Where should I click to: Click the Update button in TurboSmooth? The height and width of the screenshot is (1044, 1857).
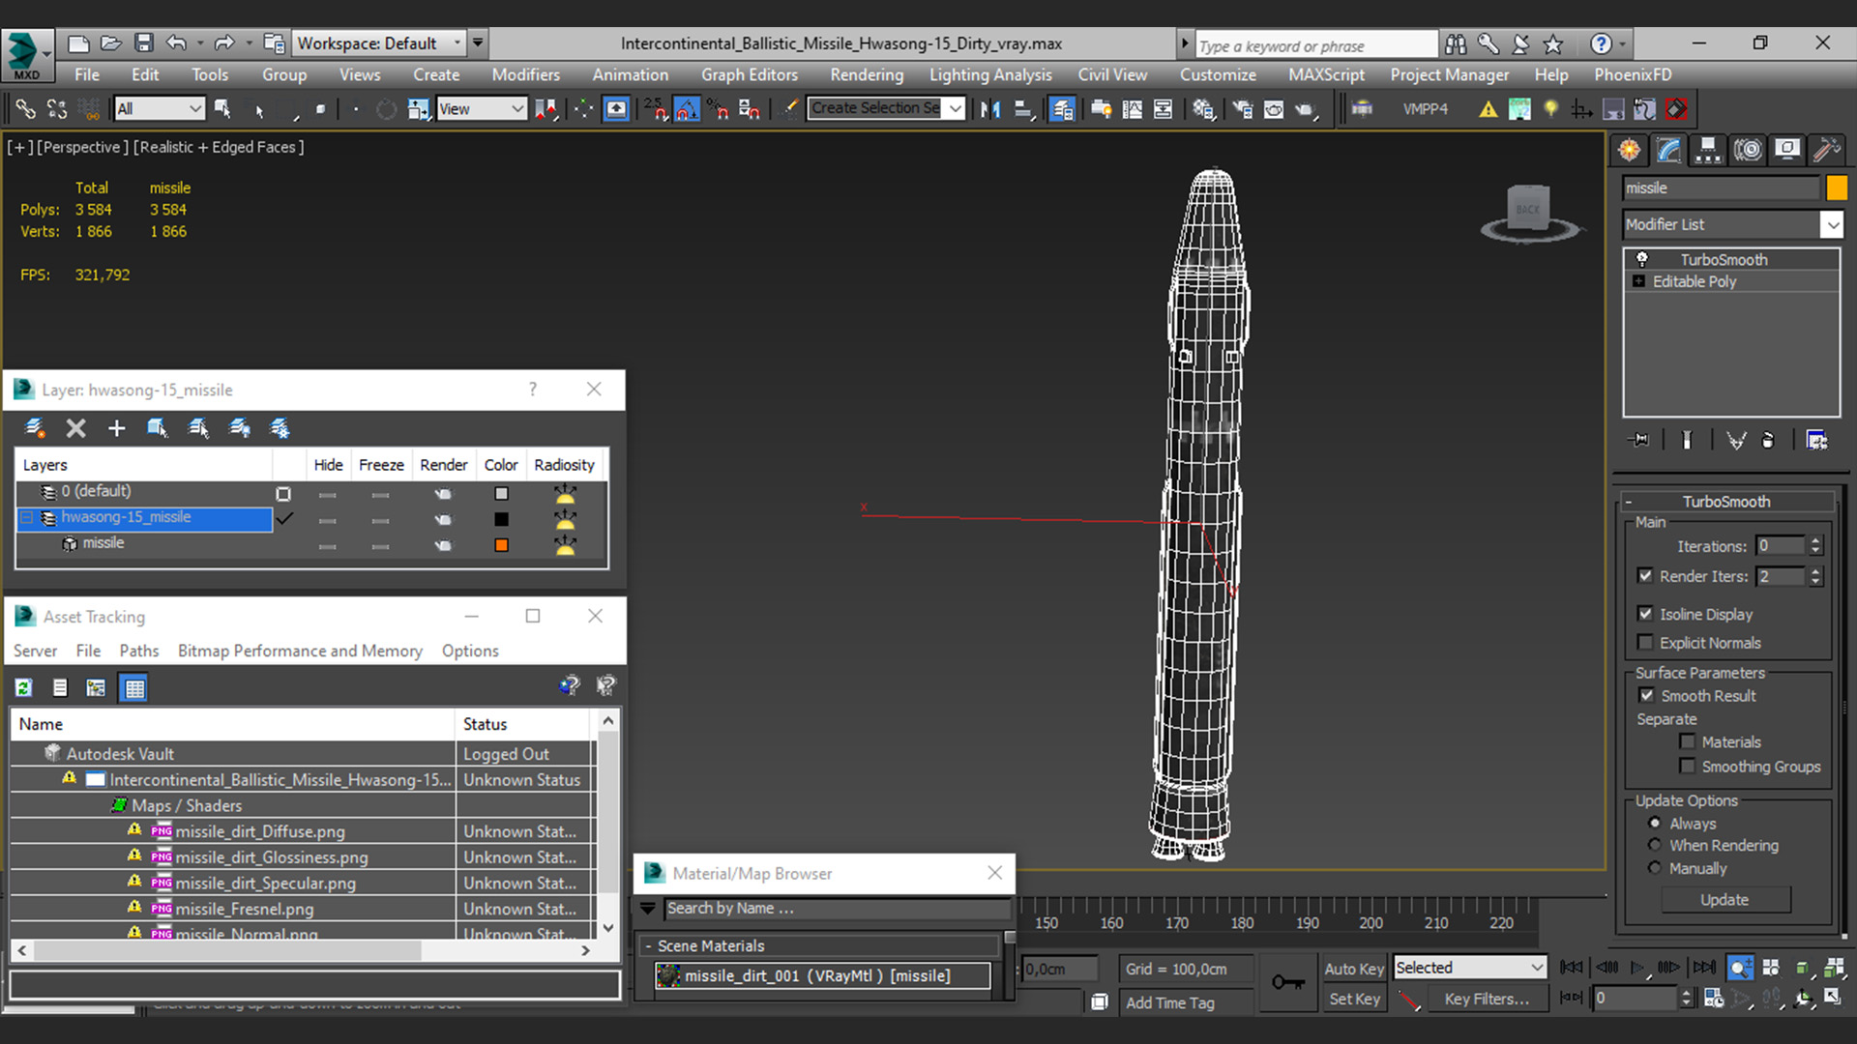1724,900
